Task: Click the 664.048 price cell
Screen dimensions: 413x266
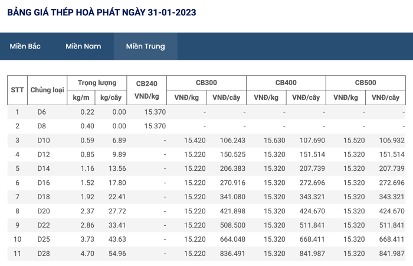Action: 233,239
